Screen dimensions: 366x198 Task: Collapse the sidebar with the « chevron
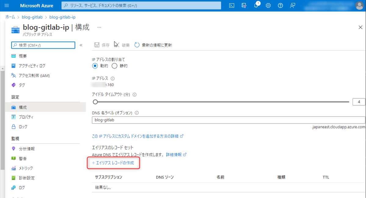[81, 45]
